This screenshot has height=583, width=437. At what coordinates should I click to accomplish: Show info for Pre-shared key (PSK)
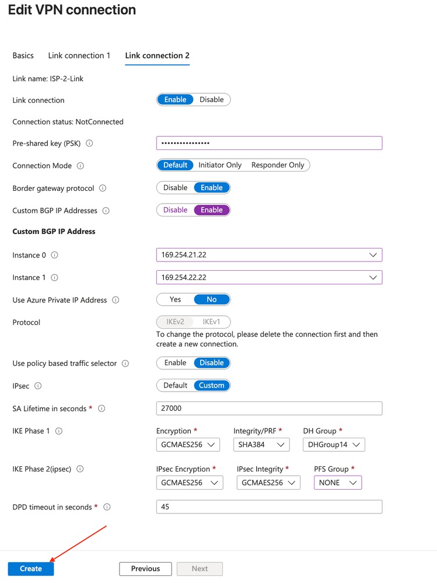coord(89,143)
